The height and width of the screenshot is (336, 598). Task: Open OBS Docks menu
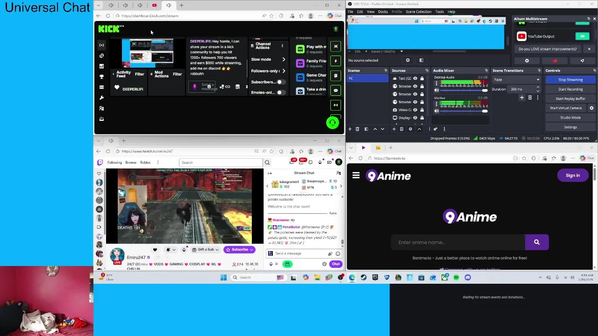click(383, 12)
